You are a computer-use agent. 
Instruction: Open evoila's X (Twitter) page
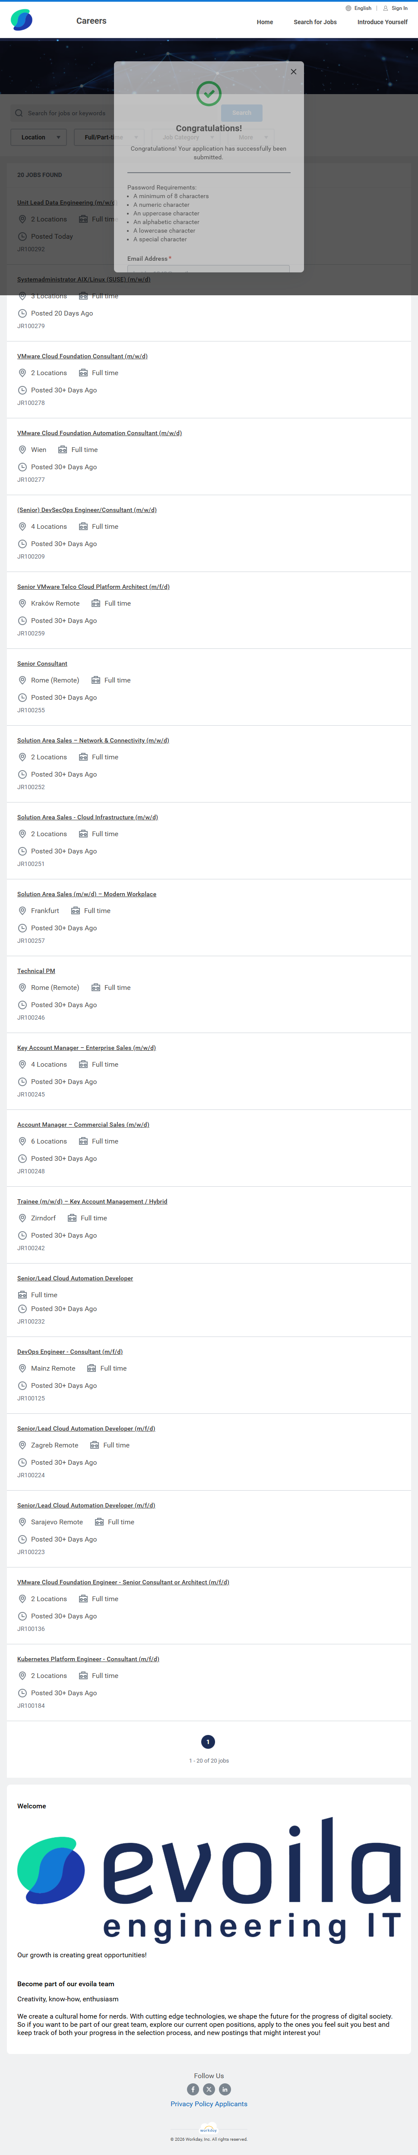[x=209, y=2089]
